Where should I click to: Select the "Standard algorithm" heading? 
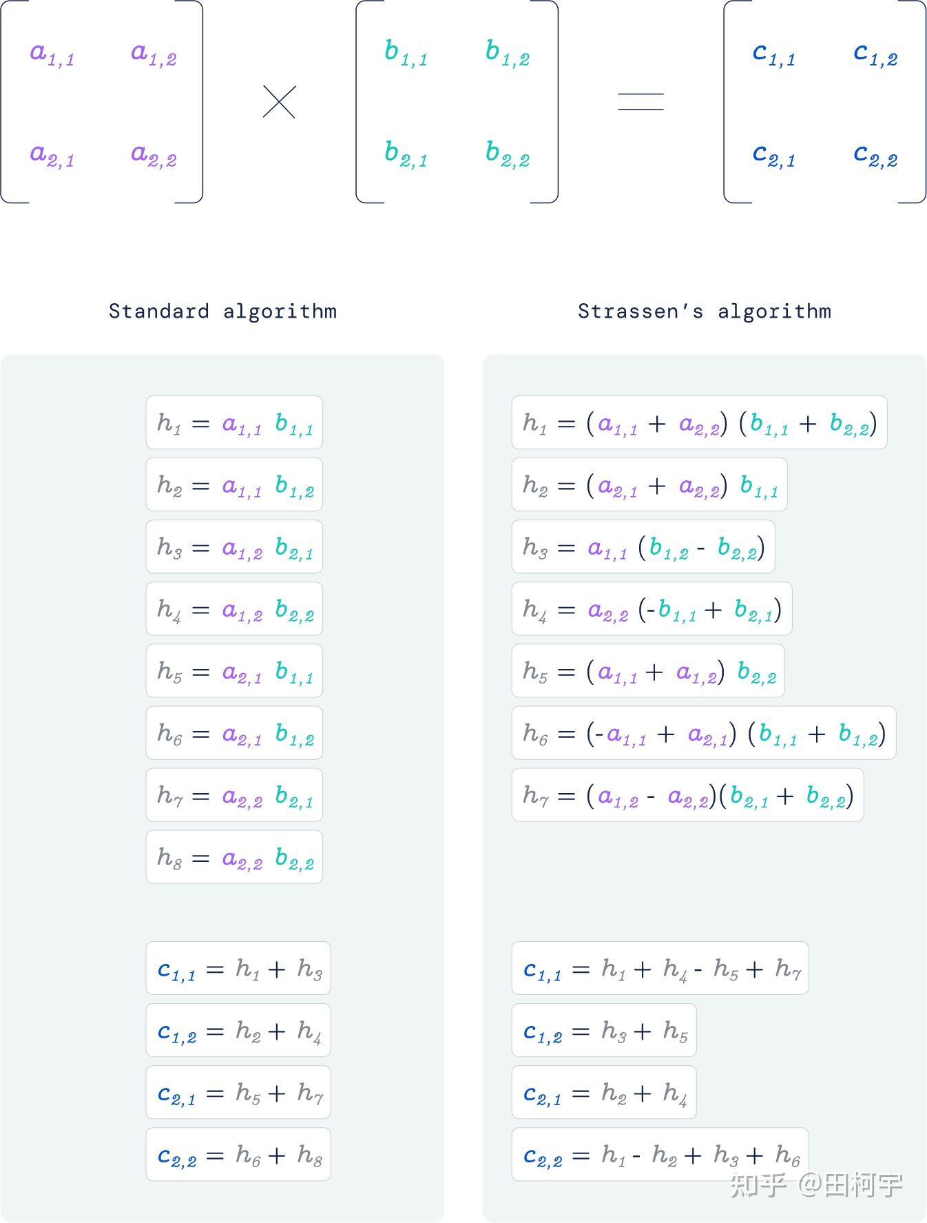(222, 311)
